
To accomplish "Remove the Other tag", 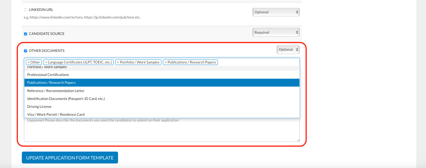I will point(29,62).
